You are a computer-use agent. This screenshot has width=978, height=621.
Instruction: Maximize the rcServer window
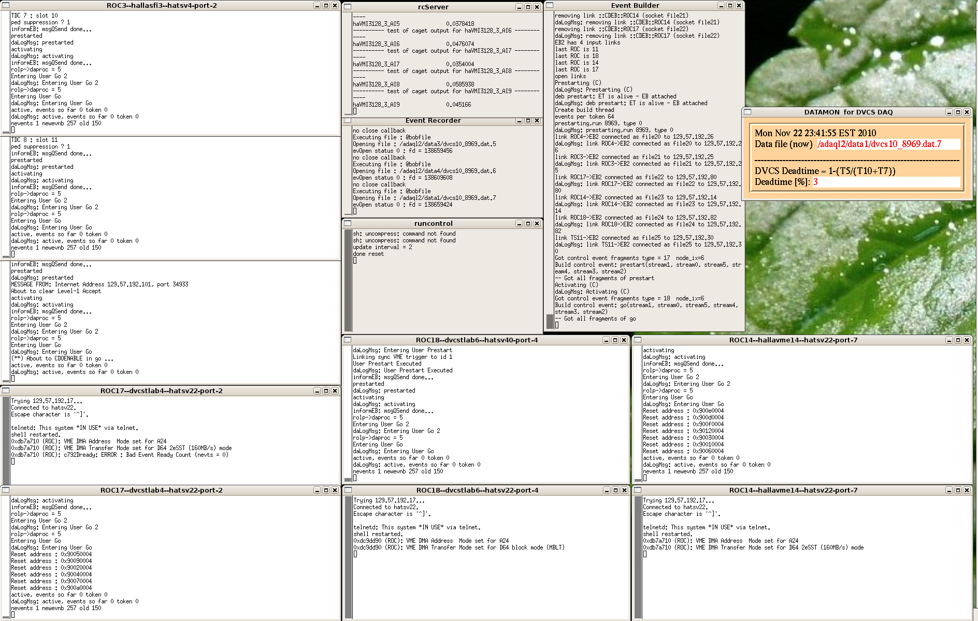click(x=528, y=7)
